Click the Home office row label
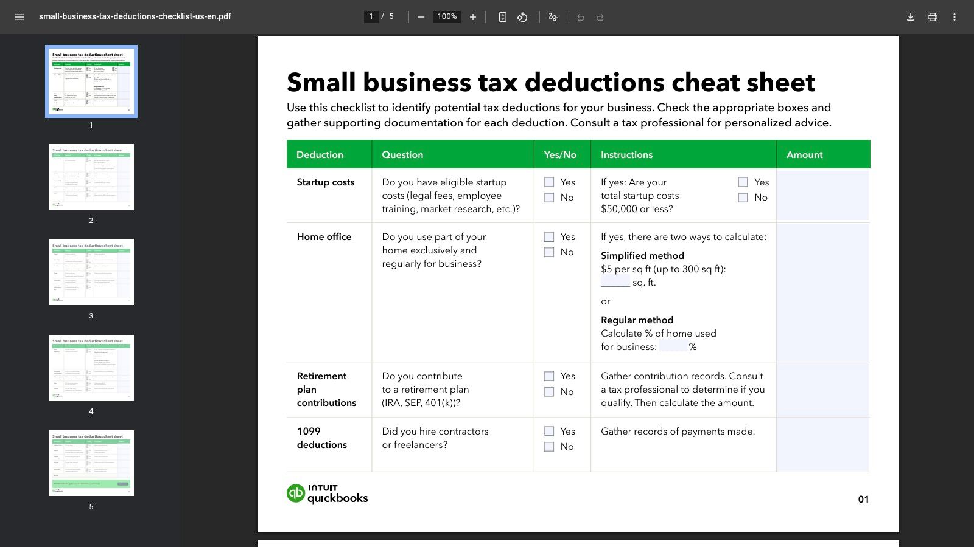Screen dimensions: 974x547 point(324,237)
